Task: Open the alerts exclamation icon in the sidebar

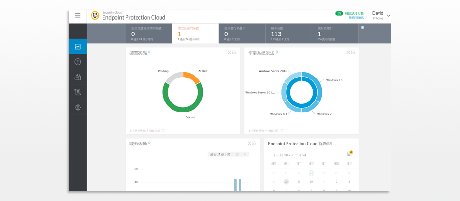Action: click(x=78, y=62)
